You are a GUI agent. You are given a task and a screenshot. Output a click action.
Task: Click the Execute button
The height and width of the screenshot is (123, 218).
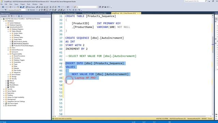[x=31, y=10]
